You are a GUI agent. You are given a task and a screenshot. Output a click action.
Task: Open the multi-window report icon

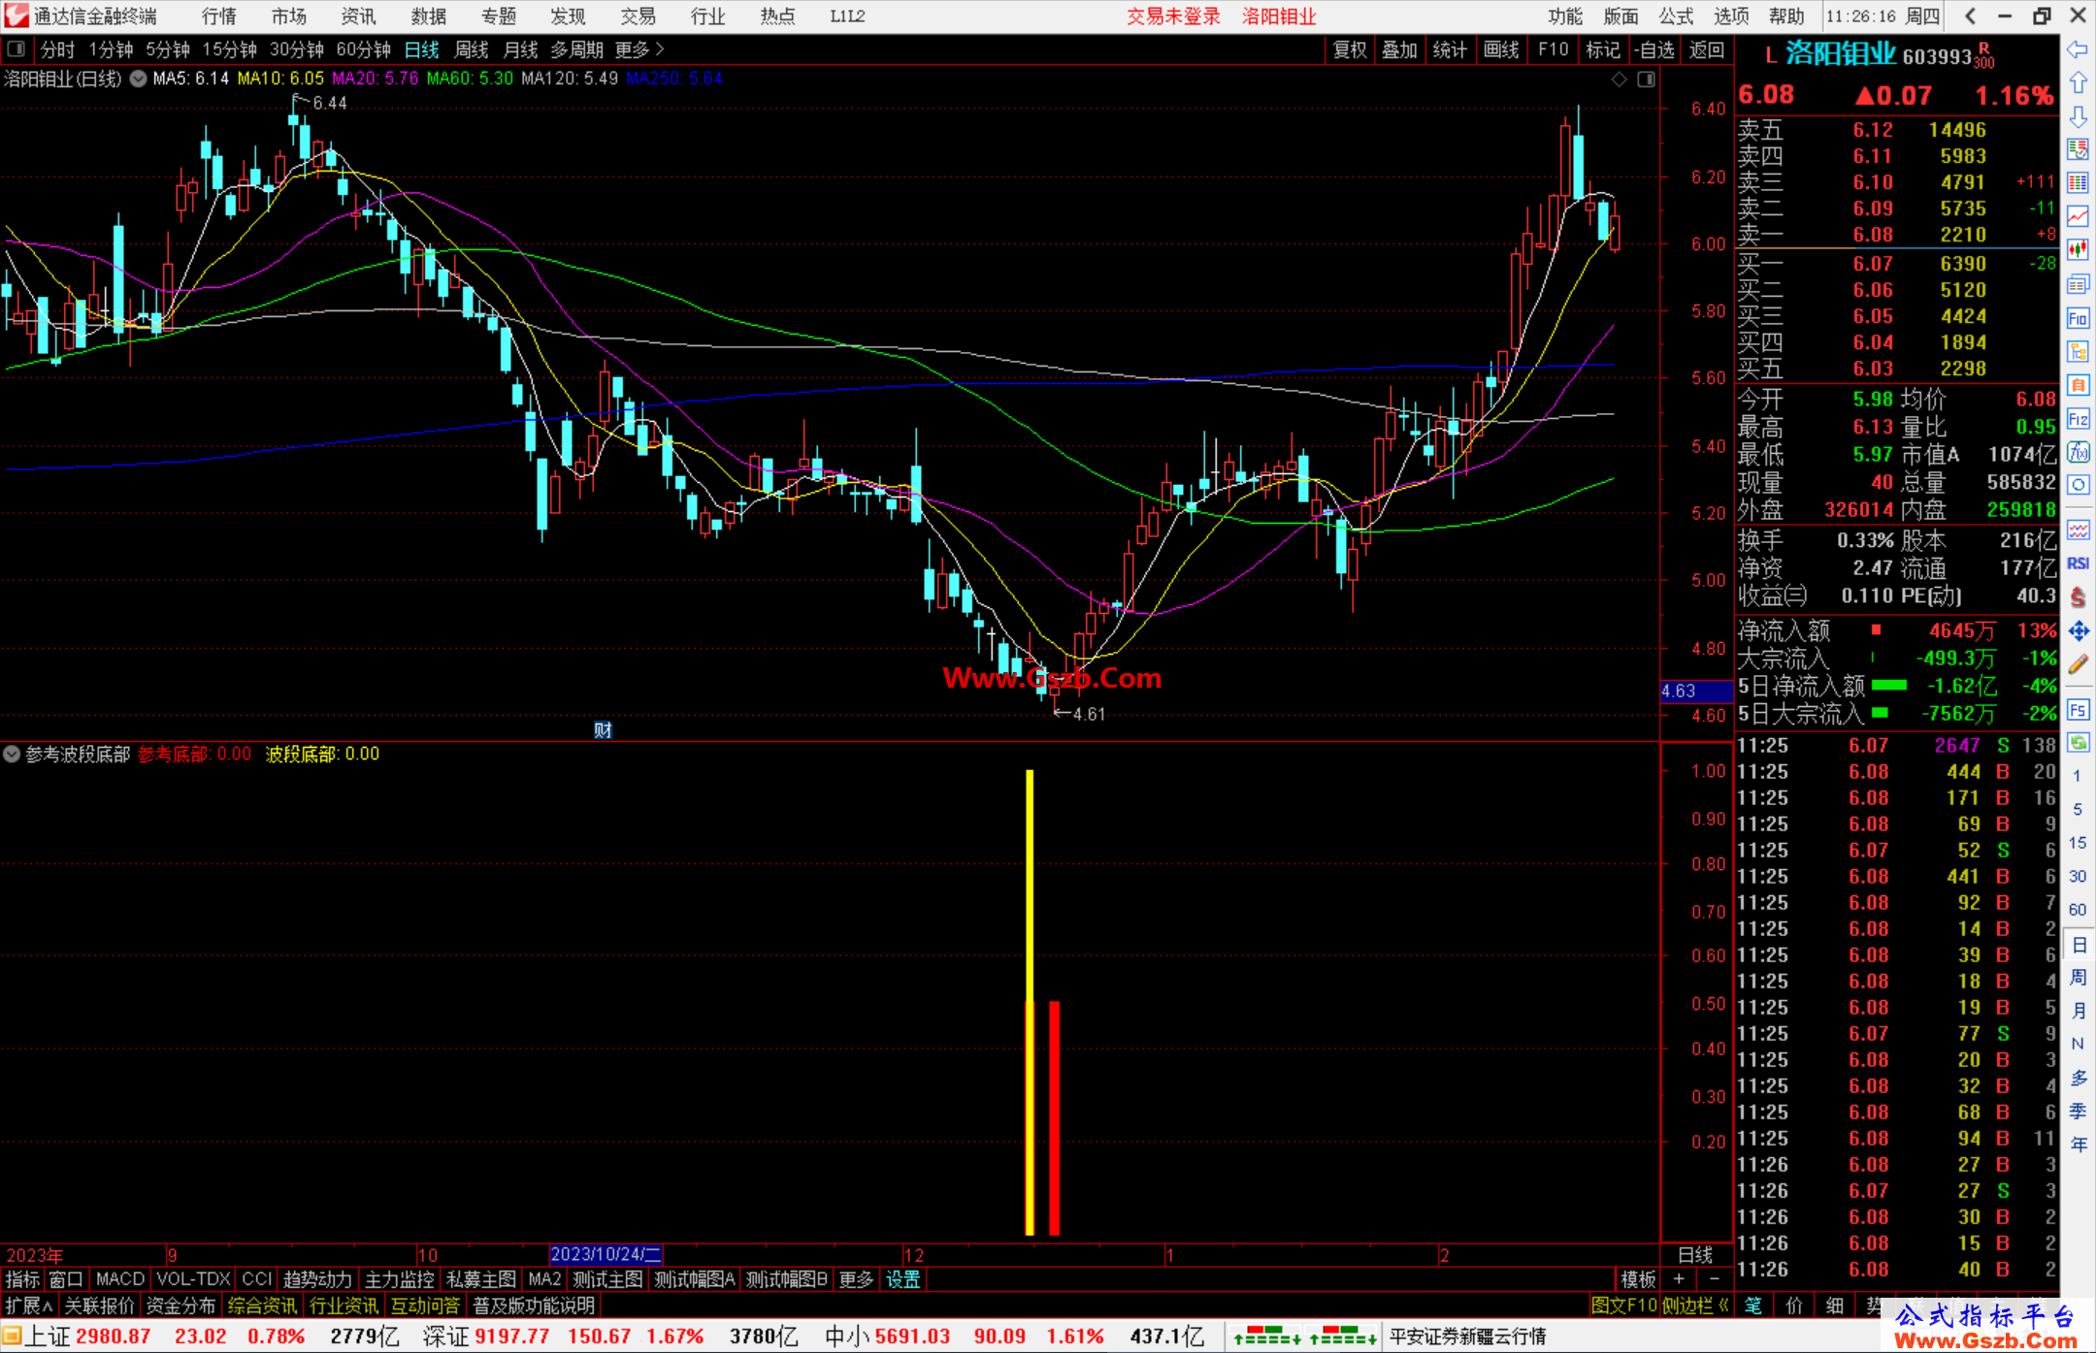point(2078,284)
